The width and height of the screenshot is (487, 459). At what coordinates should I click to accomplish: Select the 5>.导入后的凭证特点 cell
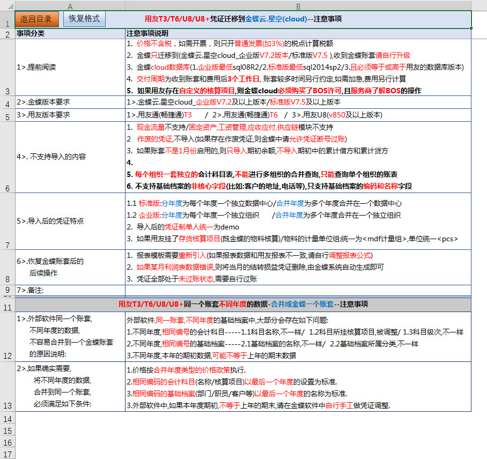[x=70, y=221]
